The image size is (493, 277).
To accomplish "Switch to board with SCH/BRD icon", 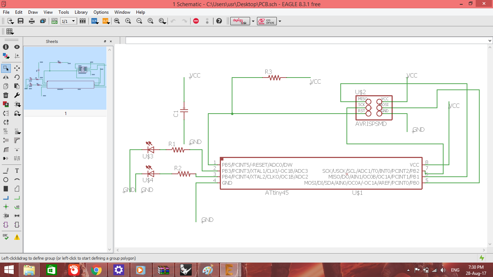I will (x=54, y=21).
